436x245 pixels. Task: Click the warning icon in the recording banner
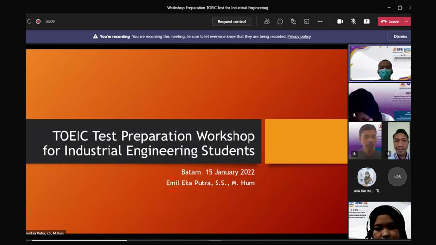tap(96, 36)
